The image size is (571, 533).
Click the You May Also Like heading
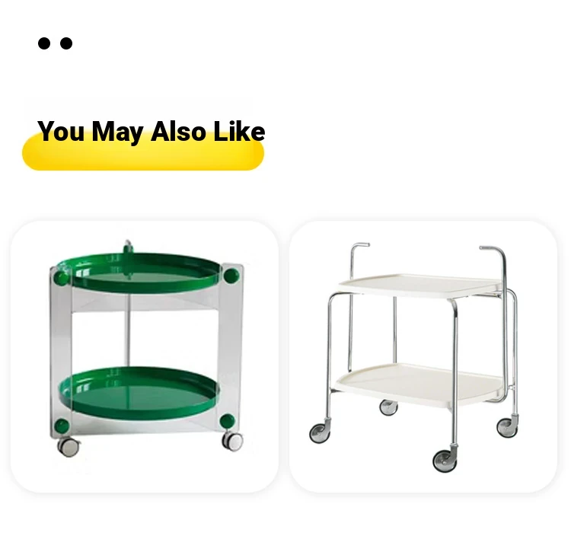click(152, 131)
